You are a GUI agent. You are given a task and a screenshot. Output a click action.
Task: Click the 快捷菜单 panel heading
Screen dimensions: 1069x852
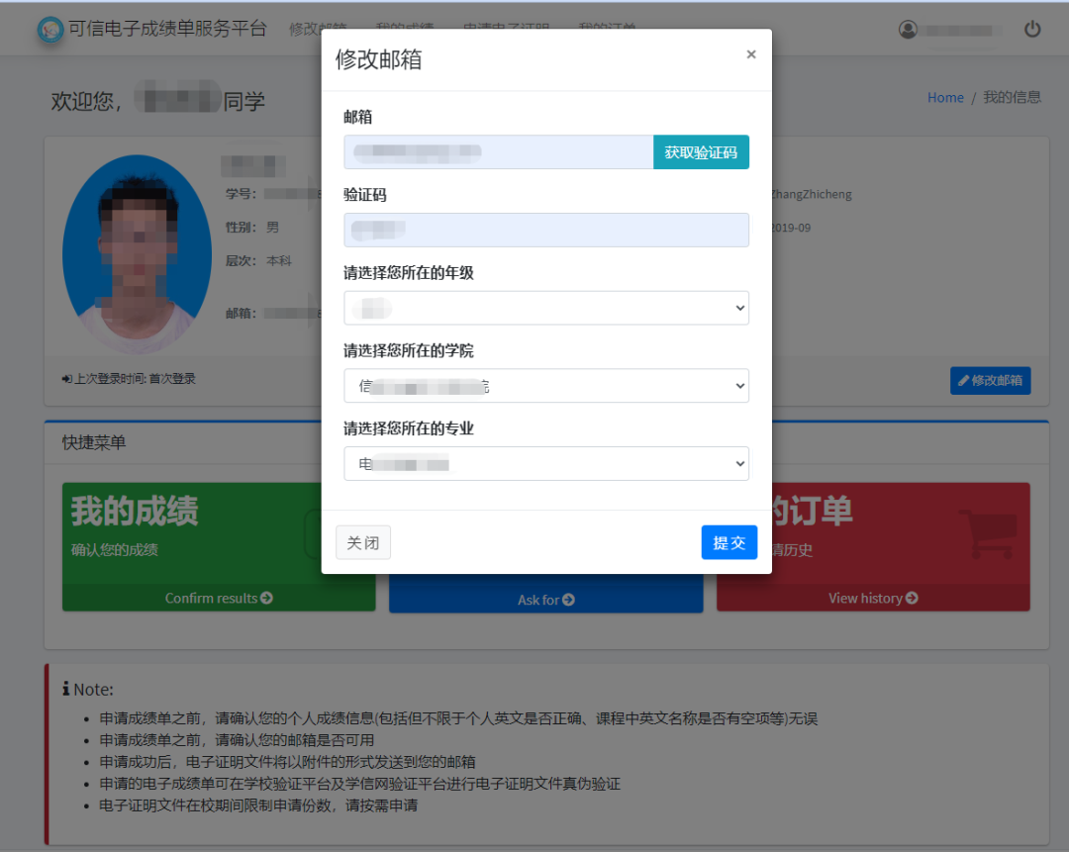tap(94, 442)
